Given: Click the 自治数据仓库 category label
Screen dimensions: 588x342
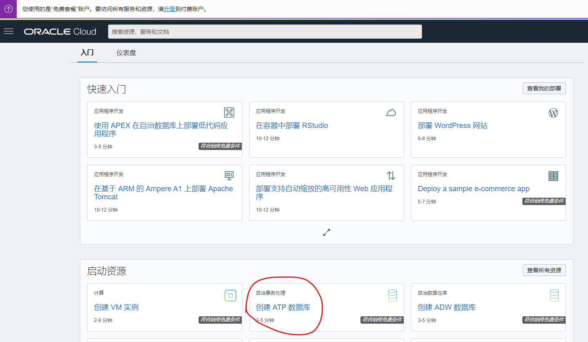Looking at the screenshot, I should click(432, 293).
